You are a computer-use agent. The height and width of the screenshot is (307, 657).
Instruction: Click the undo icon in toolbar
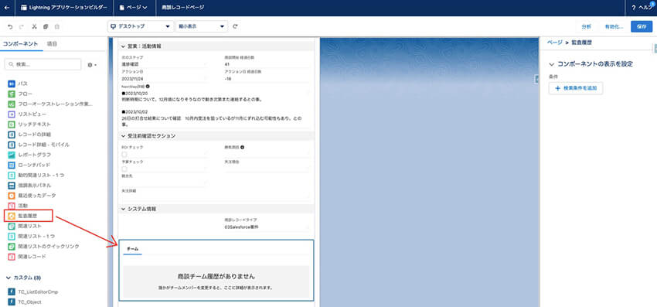click(10, 26)
